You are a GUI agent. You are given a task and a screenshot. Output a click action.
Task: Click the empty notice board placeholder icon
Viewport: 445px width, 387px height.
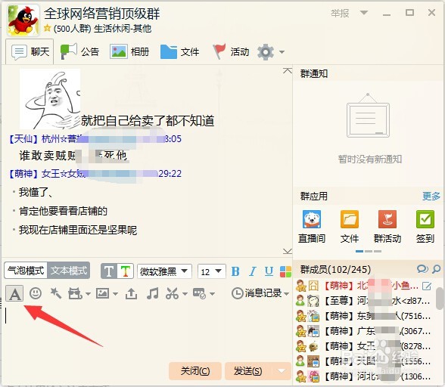pos(368,116)
